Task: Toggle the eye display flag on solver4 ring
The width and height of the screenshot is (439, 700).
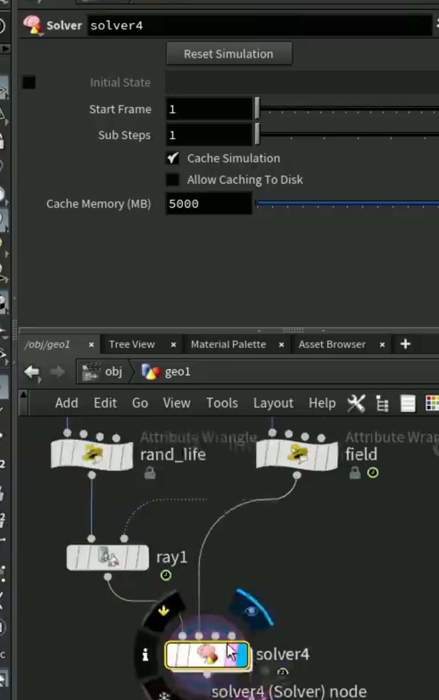Action: point(252,611)
